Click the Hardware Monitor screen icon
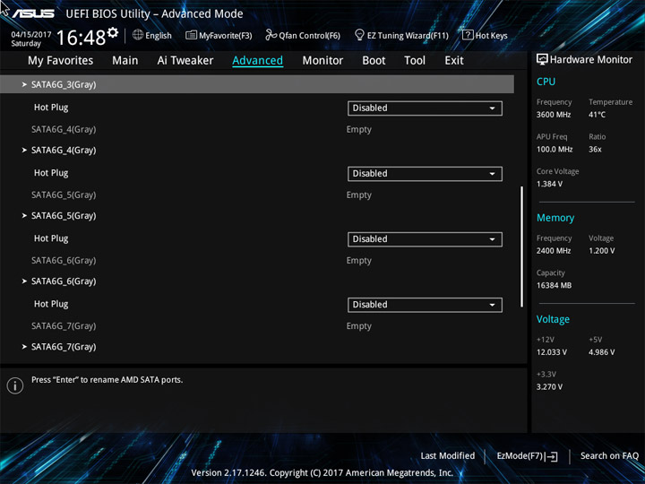 pos(542,59)
